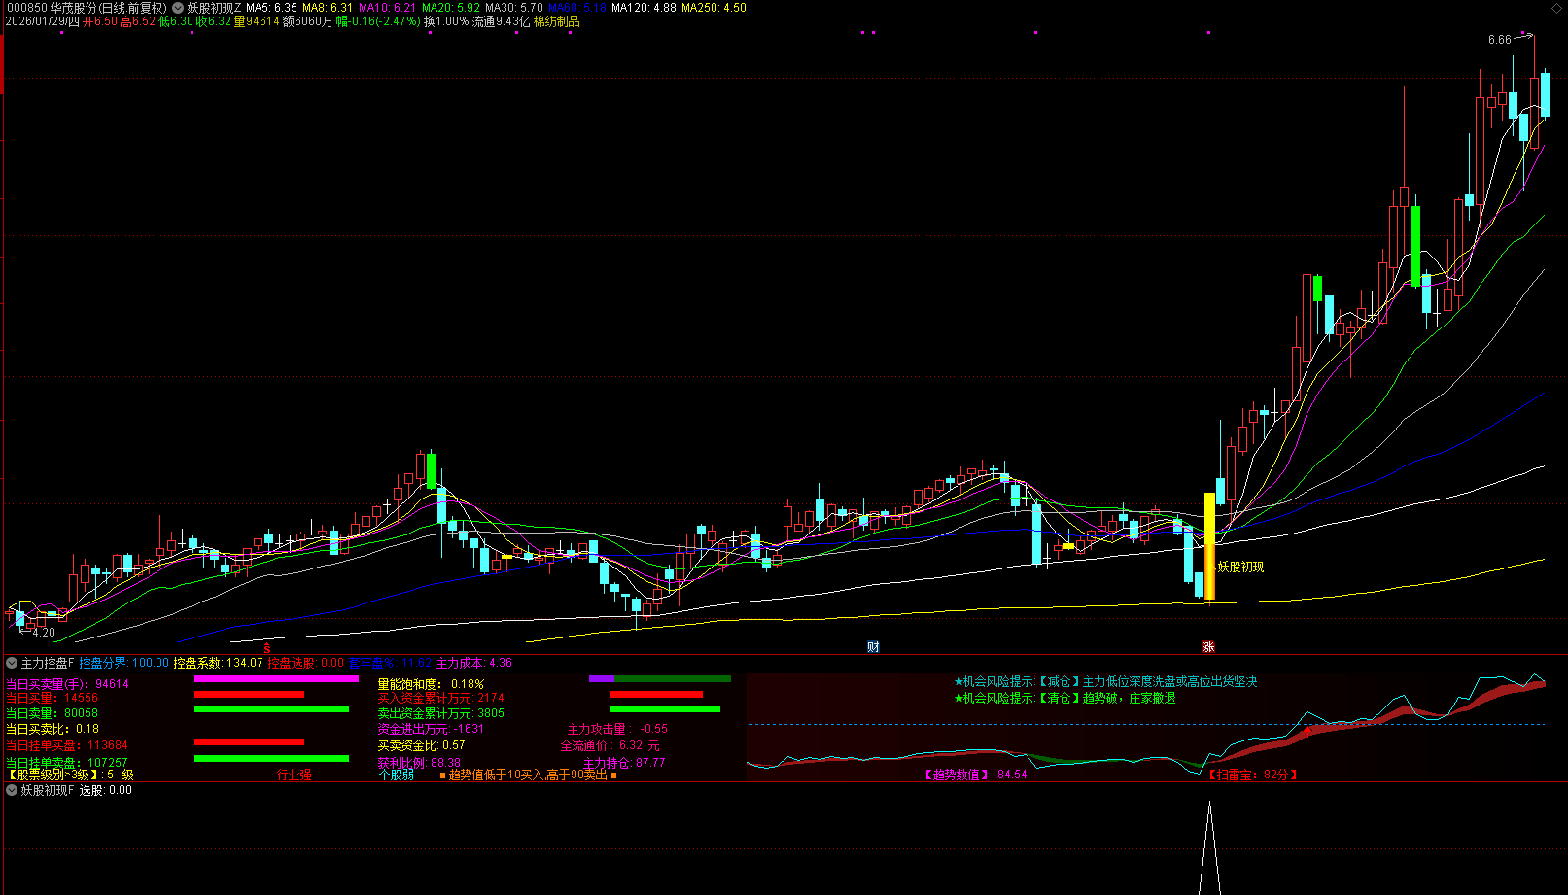The image size is (1568, 895).
Task: Click the 控盘分界: 100.00 value
Action: 124,663
